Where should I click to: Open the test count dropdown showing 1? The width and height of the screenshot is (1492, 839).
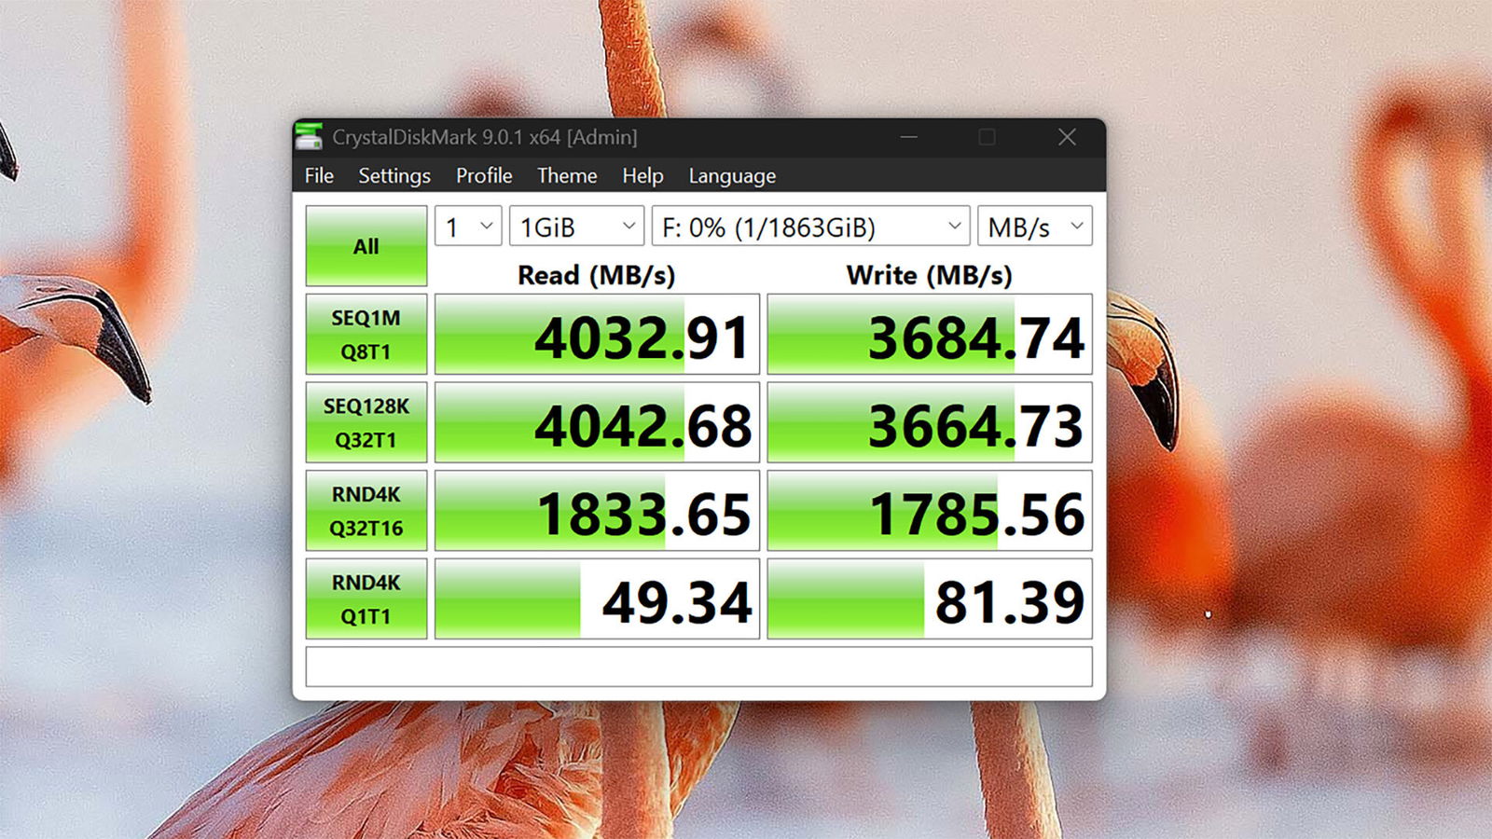tap(466, 226)
